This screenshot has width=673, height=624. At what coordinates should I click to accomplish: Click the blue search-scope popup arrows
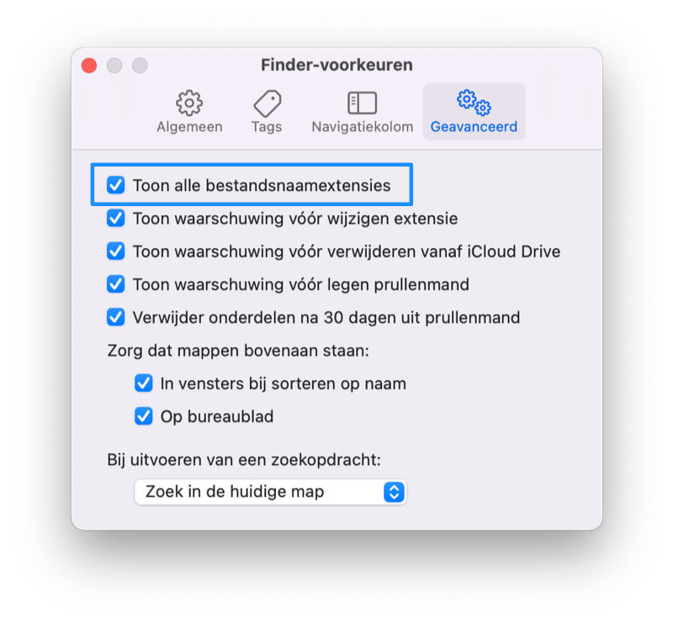pos(394,492)
